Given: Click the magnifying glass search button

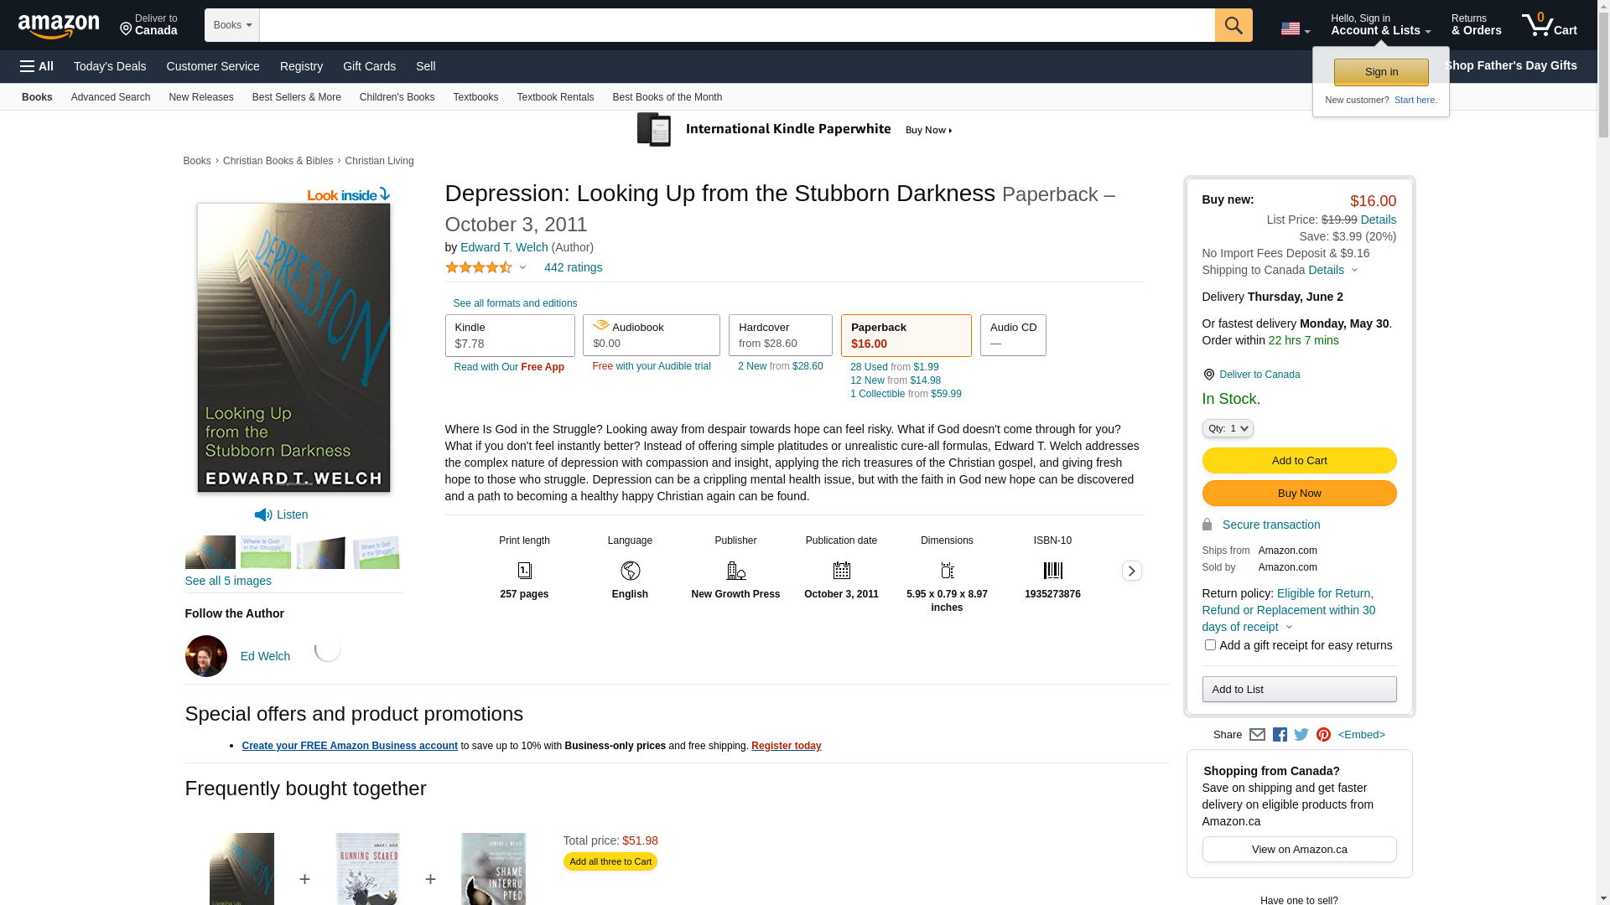Looking at the screenshot, I should (1233, 25).
